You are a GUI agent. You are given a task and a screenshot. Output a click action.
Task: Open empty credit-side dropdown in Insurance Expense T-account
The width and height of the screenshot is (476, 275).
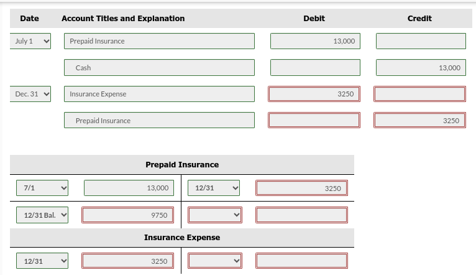215,261
